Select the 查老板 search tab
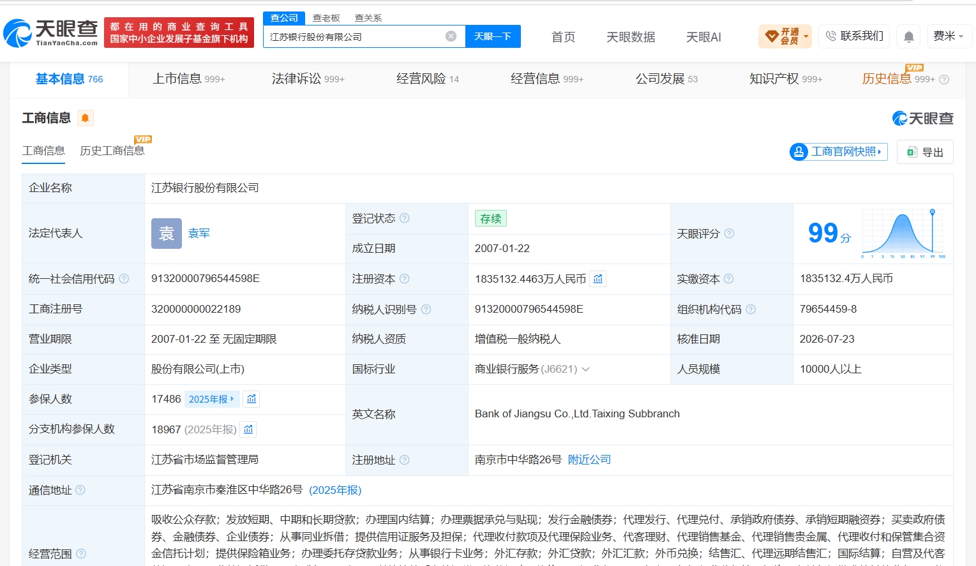Screen dimensions: 976x566 (326, 18)
